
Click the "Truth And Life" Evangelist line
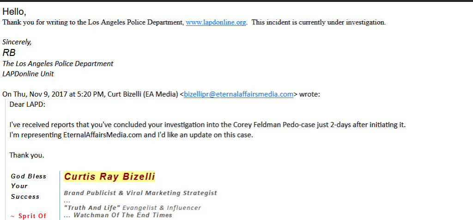coord(133,208)
